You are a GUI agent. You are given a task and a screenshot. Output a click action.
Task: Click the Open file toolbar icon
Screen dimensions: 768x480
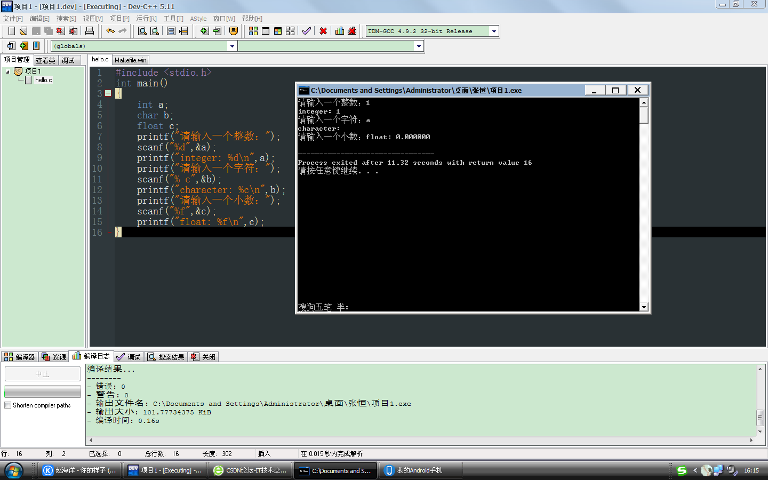pyautogui.click(x=23, y=31)
